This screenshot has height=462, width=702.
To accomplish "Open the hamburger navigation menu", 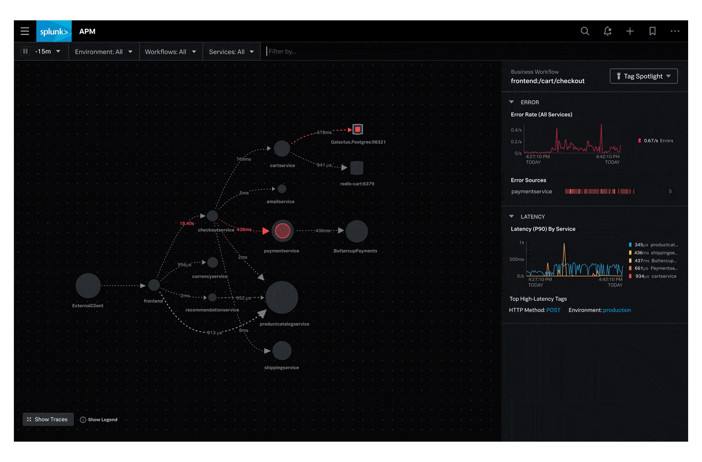I will [24, 31].
